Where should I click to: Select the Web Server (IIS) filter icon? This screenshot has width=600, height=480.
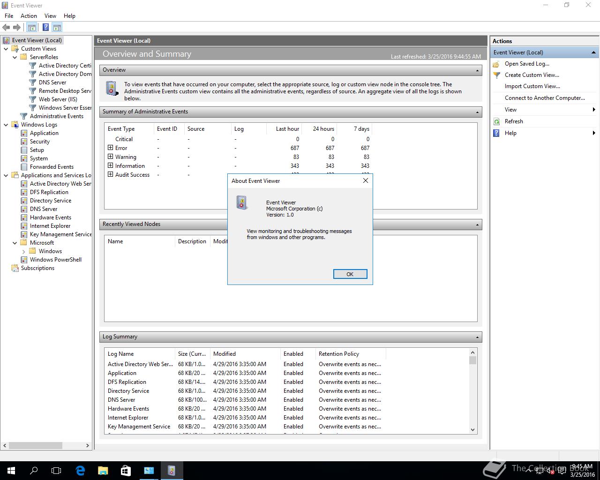click(x=33, y=99)
